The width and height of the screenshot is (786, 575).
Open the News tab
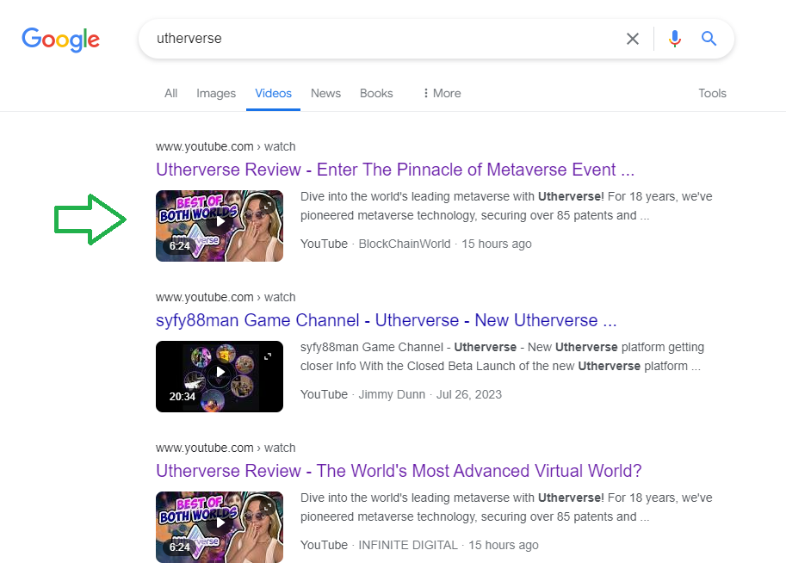(325, 93)
